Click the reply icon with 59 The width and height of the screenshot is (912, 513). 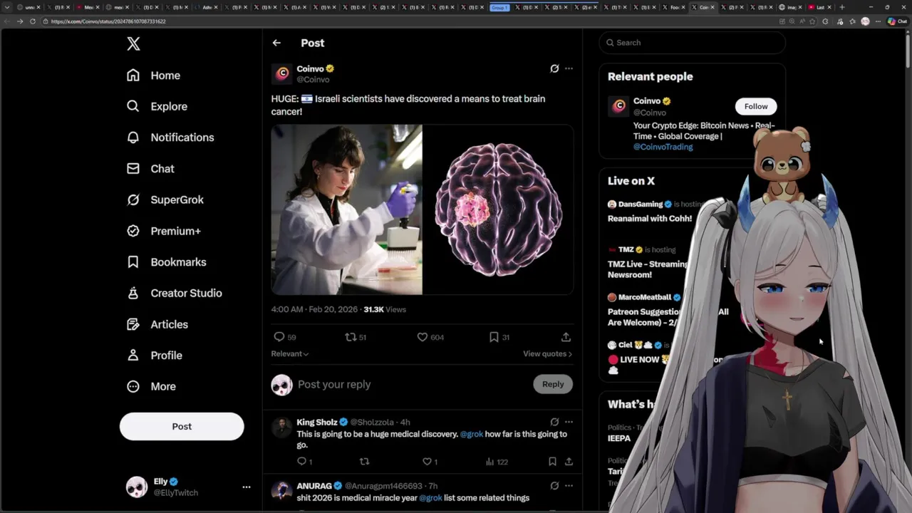tap(279, 337)
